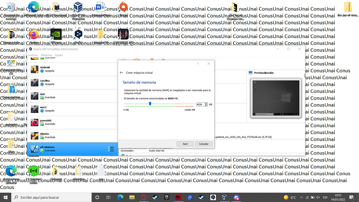Click the Cancelar button
Screen dimensions: 359x202
[x=204, y=144]
